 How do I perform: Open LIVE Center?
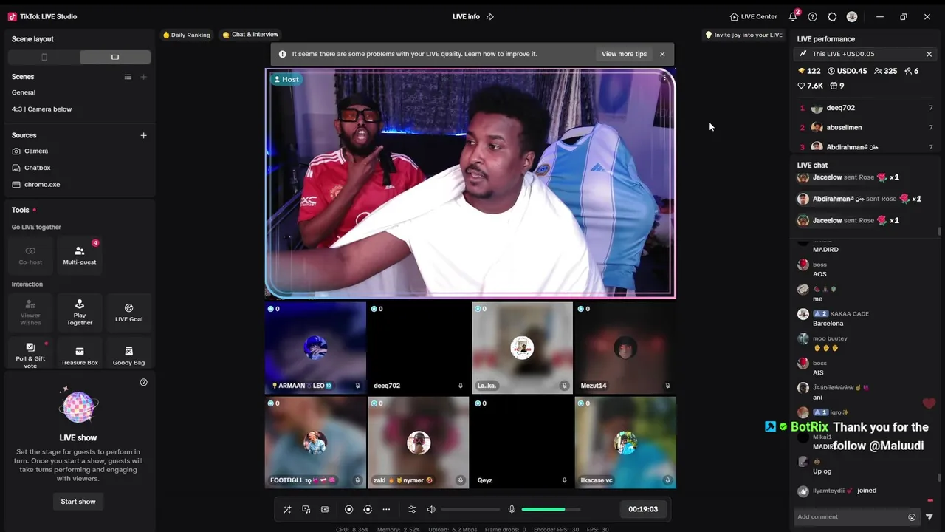tap(753, 16)
